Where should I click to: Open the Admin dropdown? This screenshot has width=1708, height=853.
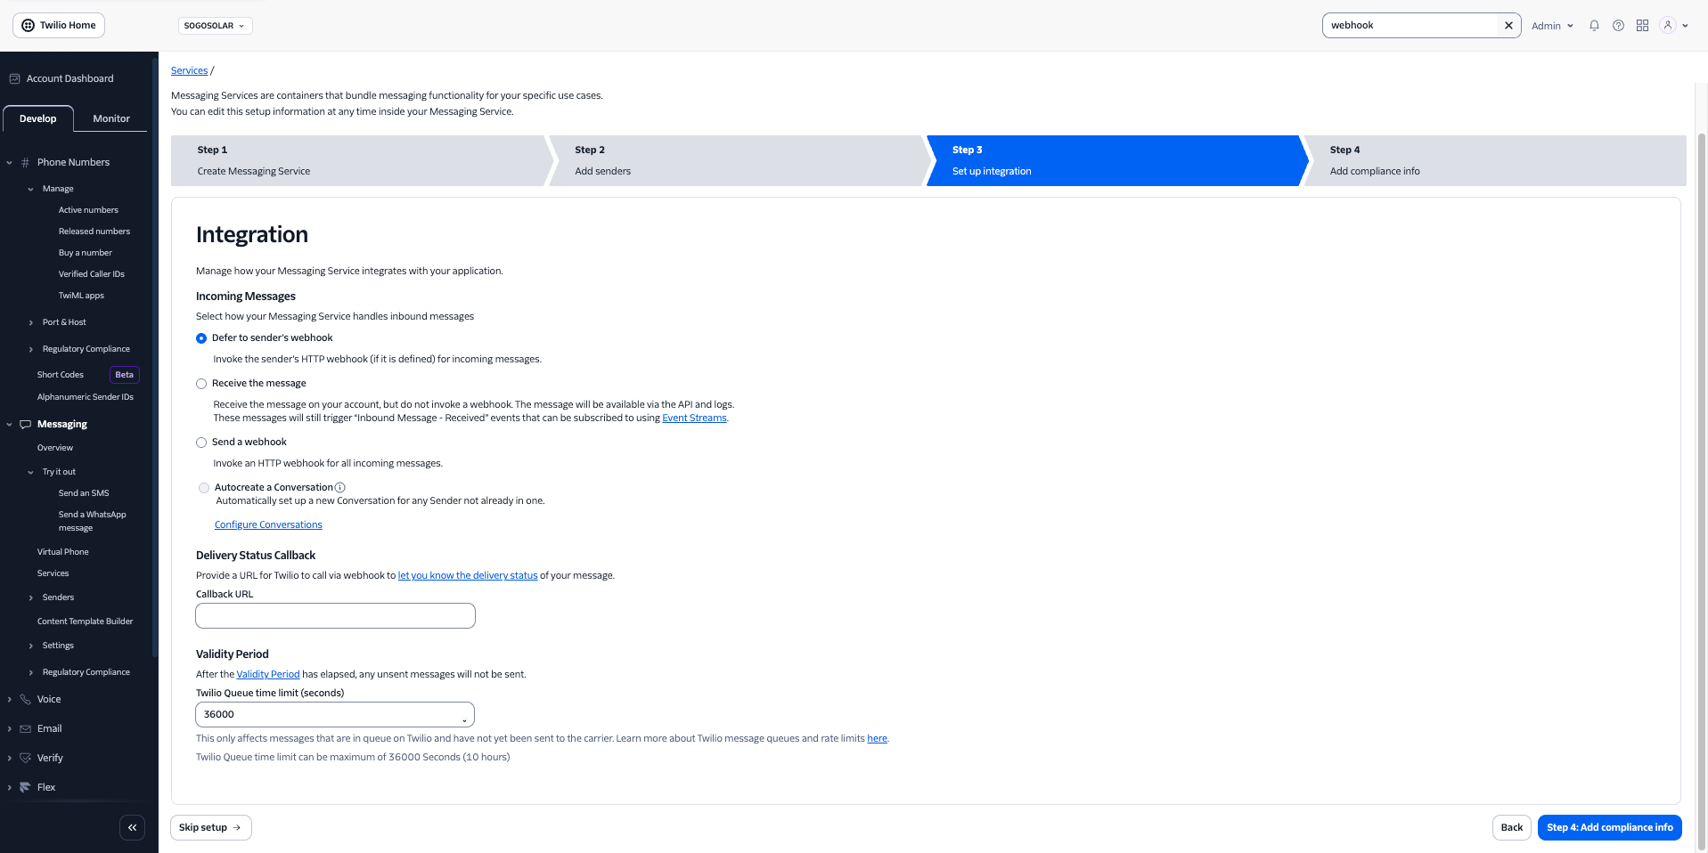click(1552, 25)
